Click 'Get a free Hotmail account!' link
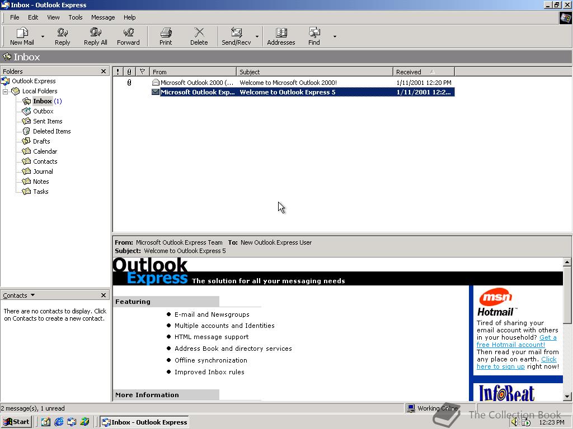This screenshot has width=573, height=429. tap(516, 341)
